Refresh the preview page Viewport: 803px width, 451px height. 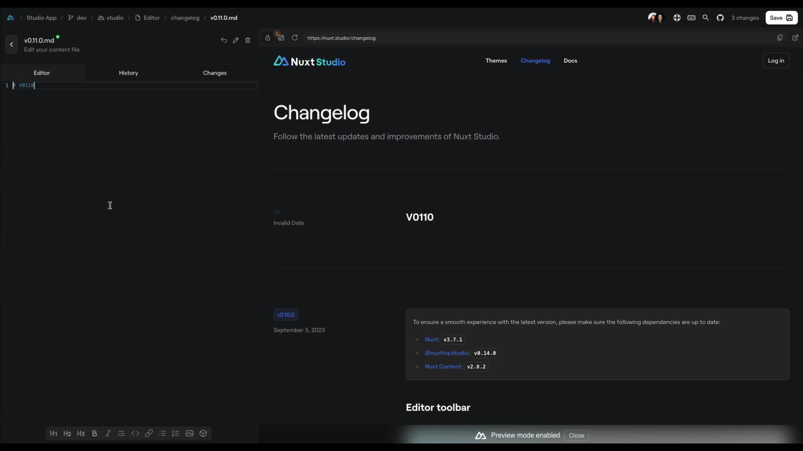tap(295, 38)
